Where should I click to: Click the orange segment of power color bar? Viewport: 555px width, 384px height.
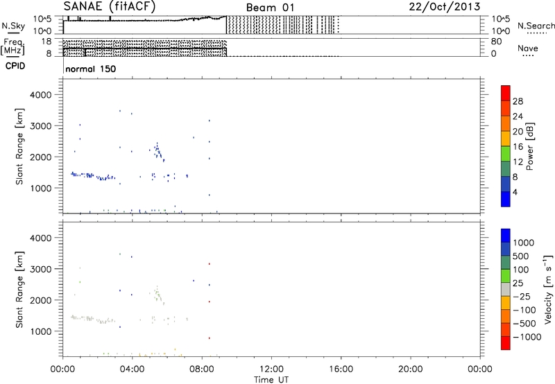tap(506, 123)
